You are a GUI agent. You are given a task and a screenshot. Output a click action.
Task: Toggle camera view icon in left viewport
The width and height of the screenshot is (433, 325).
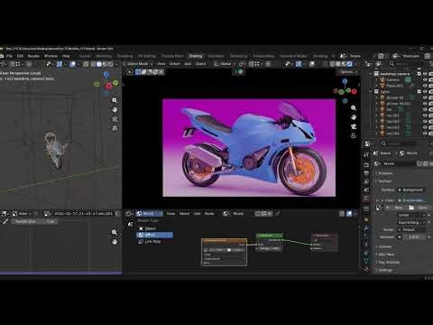click(x=115, y=119)
